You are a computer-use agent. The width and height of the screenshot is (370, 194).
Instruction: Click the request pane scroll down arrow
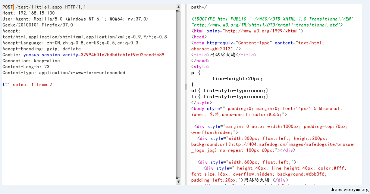click(x=178, y=182)
